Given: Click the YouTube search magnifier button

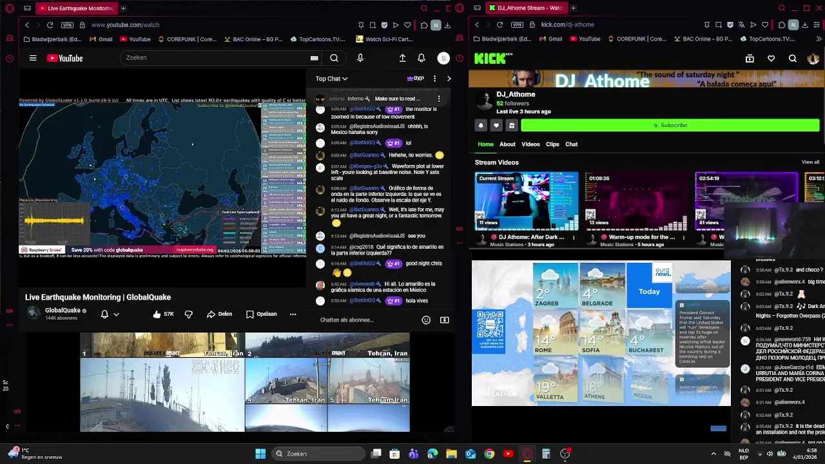Looking at the screenshot, I should (x=334, y=58).
